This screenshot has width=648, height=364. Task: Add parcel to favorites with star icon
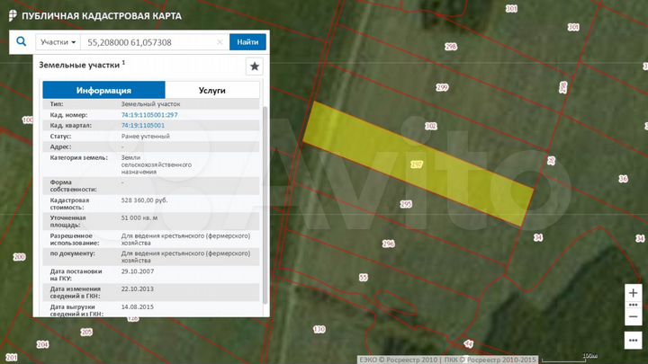[255, 67]
